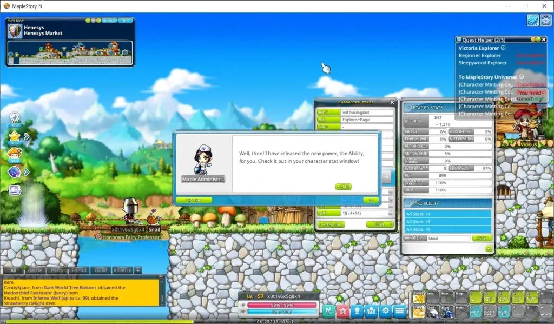Click the Guild Chat quick slot
Screen dimensions: 554x324
pyautogui.click(x=518, y=298)
